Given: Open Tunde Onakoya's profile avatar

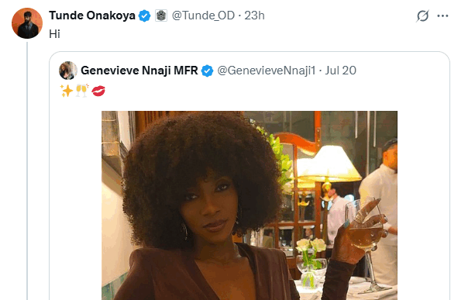Looking at the screenshot, I should pos(27,23).
